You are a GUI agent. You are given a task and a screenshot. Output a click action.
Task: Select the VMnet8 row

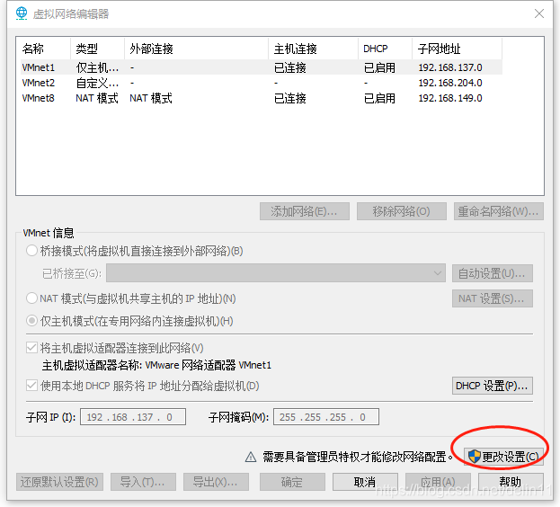tap(261, 98)
